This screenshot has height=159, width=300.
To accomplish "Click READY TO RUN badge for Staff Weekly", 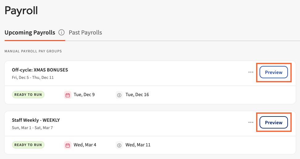I will (x=28, y=145).
